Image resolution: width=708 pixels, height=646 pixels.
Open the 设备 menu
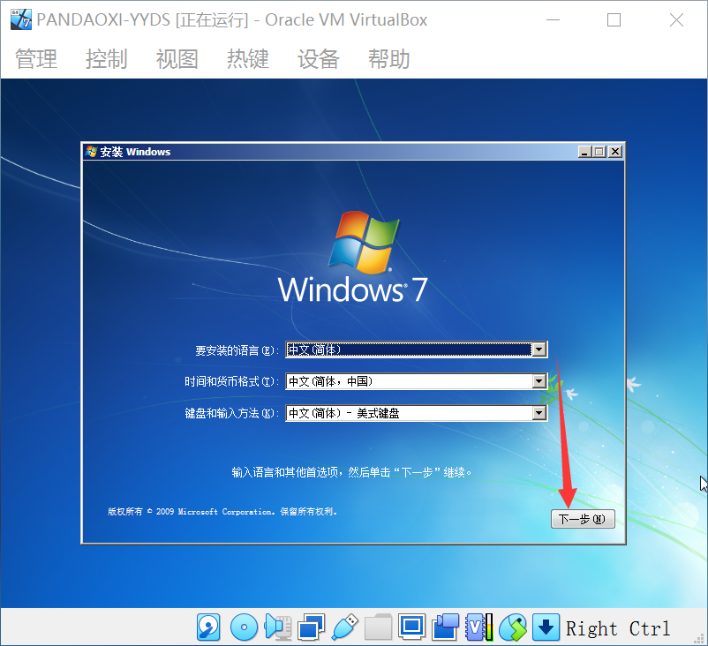tap(319, 59)
